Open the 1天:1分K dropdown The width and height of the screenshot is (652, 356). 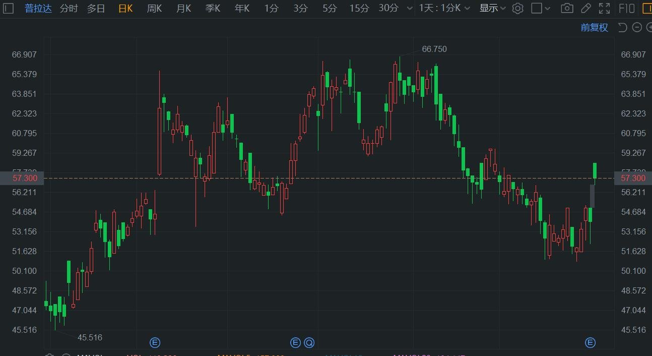click(x=445, y=8)
